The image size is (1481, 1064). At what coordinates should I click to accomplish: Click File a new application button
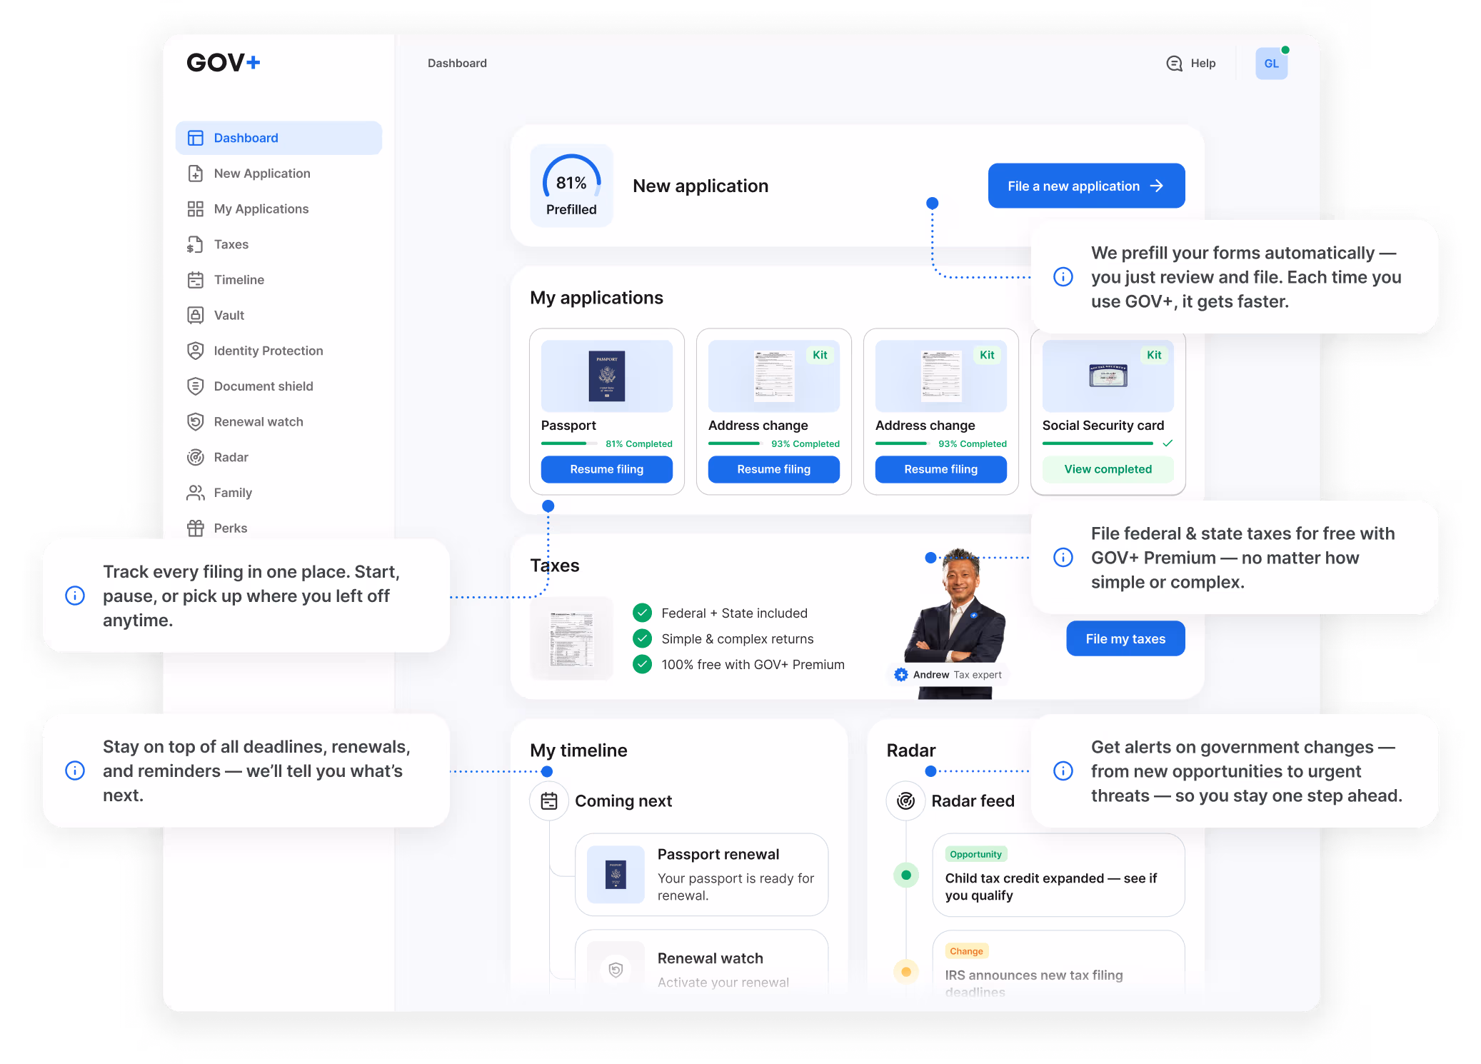(x=1085, y=186)
